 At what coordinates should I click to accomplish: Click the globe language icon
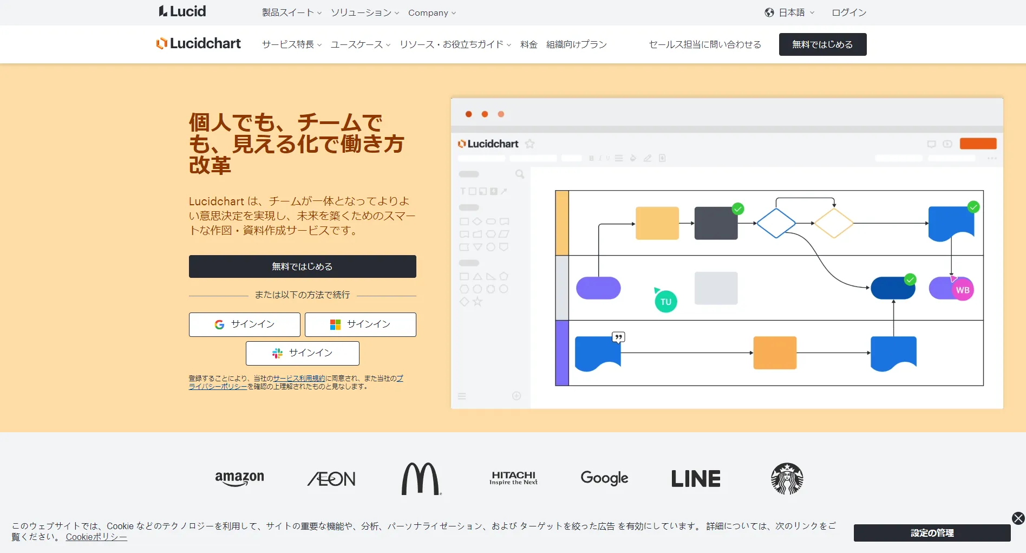pos(769,12)
